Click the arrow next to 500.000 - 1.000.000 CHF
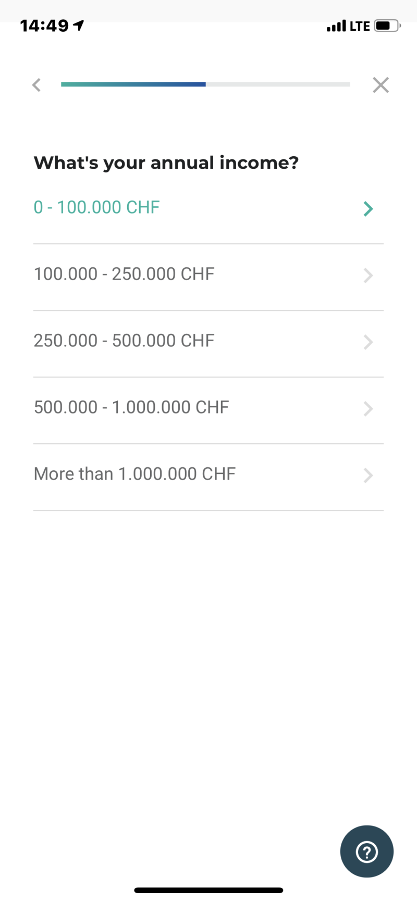The width and height of the screenshot is (417, 902). coord(368,409)
